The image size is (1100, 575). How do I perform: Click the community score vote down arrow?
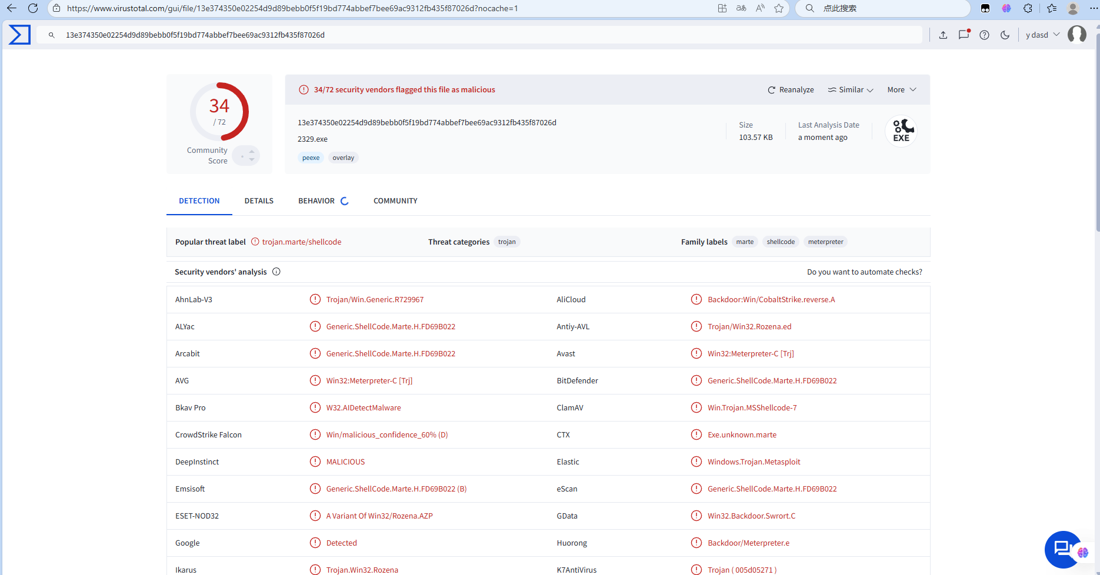[252, 159]
